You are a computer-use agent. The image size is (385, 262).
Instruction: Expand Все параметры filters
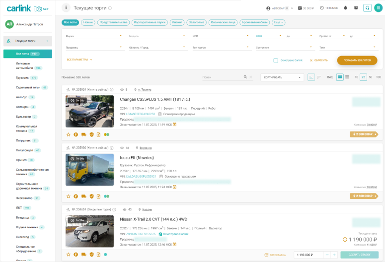point(79,60)
